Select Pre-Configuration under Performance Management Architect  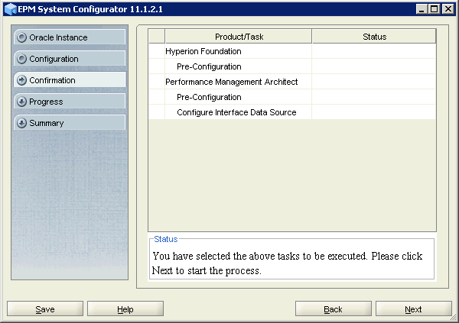[209, 97]
